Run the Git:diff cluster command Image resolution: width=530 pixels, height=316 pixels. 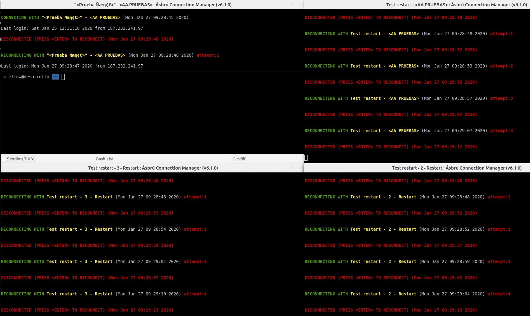point(238,158)
